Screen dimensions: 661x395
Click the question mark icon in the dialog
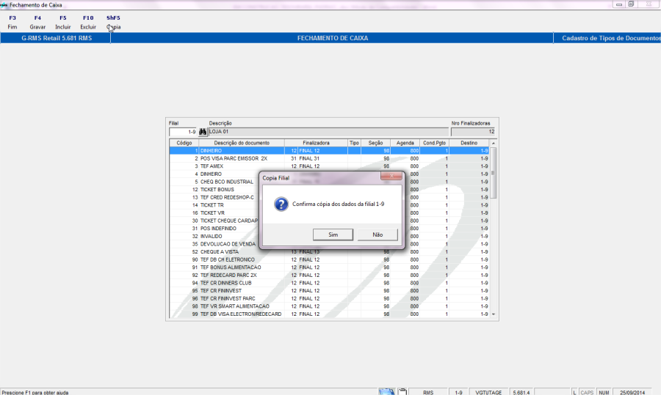click(281, 204)
